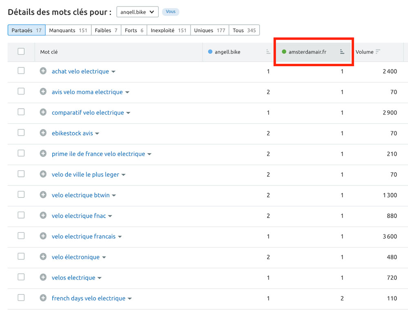Image resolution: width=408 pixels, height=310 pixels.
Task: Click plus icon beside velos electrique
Action: coord(43,277)
